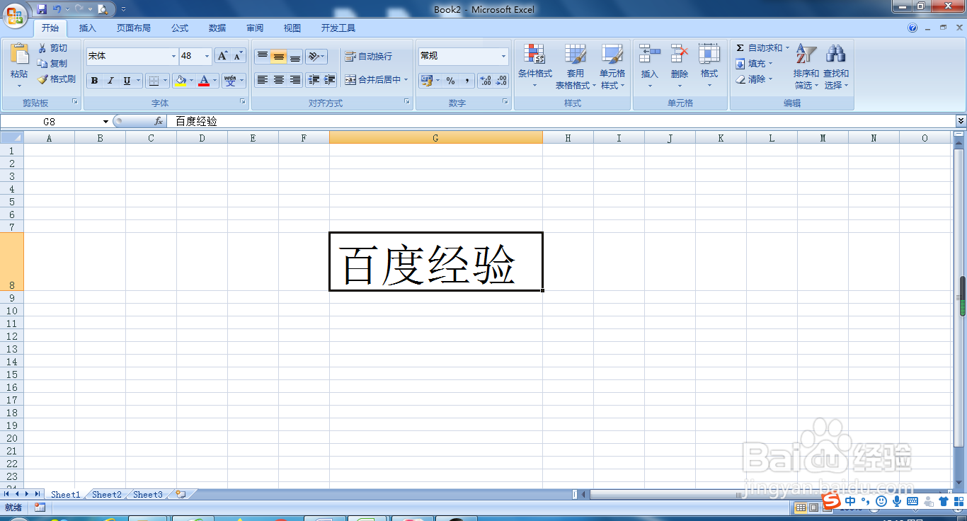The width and height of the screenshot is (967, 521).
Task: Toggle italic formatting
Action: click(x=110, y=81)
